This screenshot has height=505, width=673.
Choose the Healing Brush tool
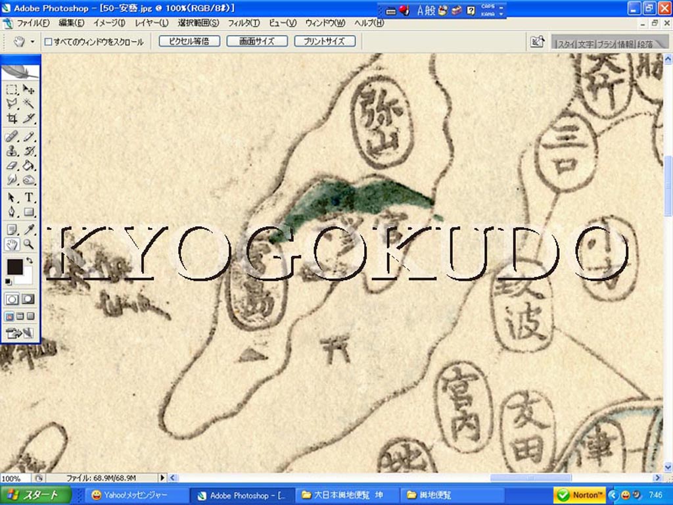click(12, 137)
